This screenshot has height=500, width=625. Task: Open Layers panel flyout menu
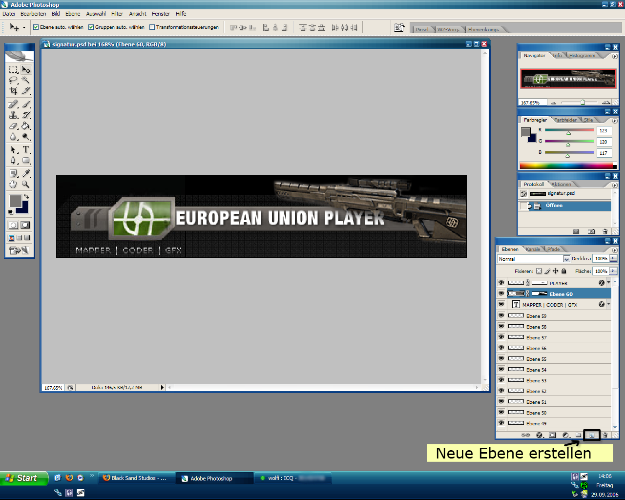click(615, 250)
